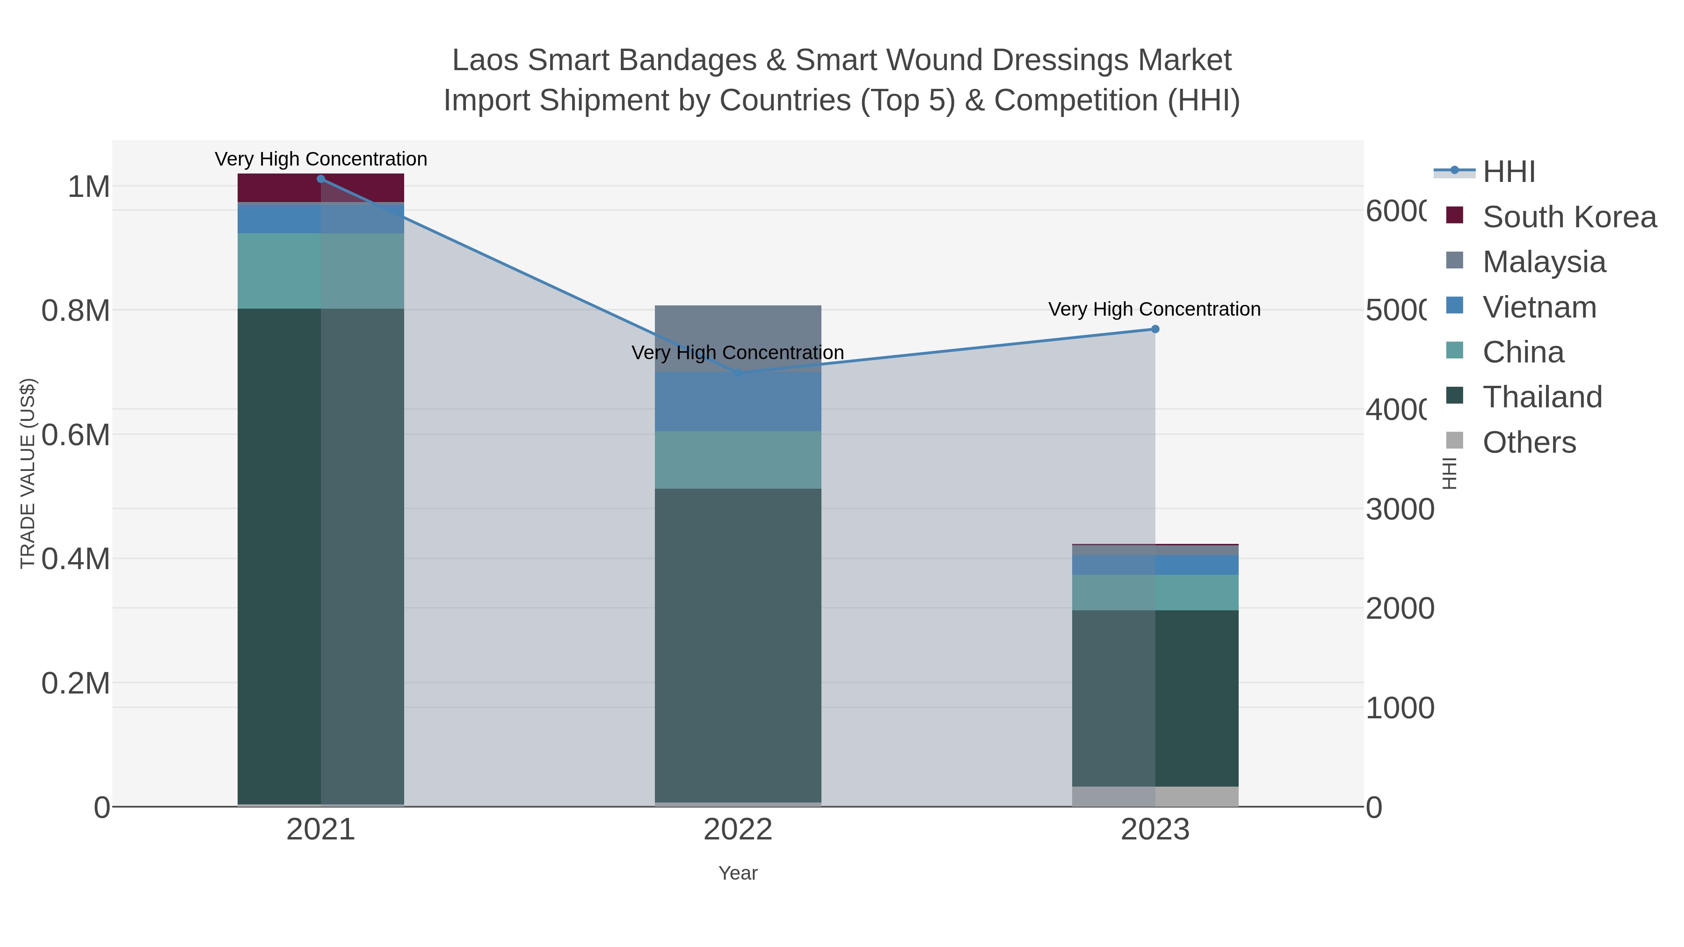1684x947 pixels.
Task: Click the '0.4M' left axis tick
Action: [76, 559]
